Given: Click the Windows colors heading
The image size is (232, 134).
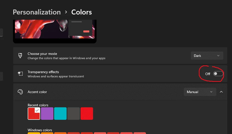Looking at the screenshot, I should (x=40, y=130).
